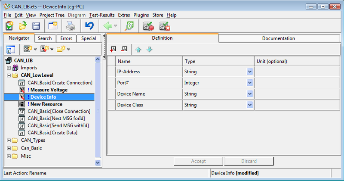Image resolution: width=344 pixels, height=181 pixels.
Task: Expand the CAN_Types folder
Action: [x=9, y=140]
